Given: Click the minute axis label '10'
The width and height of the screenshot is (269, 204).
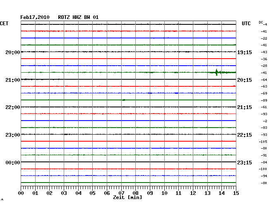Looking at the screenshot, I should click(164, 193).
